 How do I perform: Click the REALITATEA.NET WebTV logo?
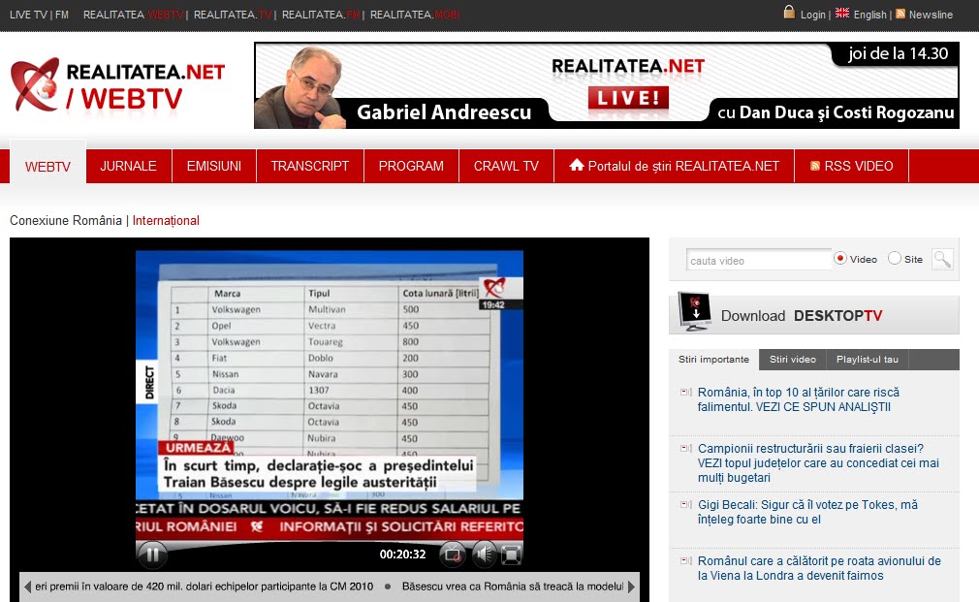point(116,84)
